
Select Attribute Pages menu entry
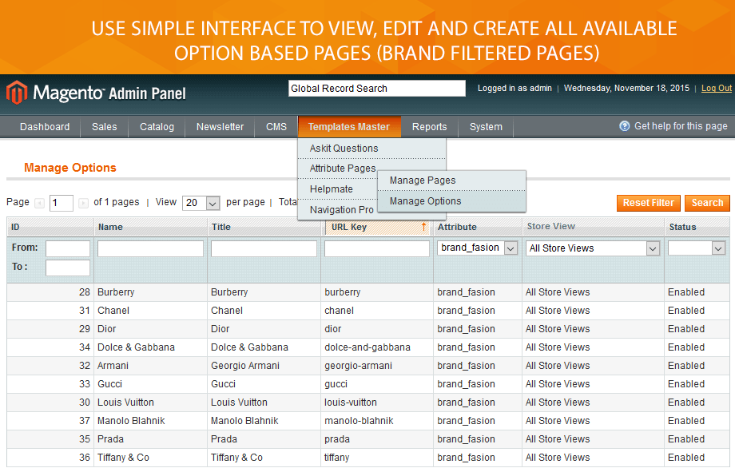343,169
